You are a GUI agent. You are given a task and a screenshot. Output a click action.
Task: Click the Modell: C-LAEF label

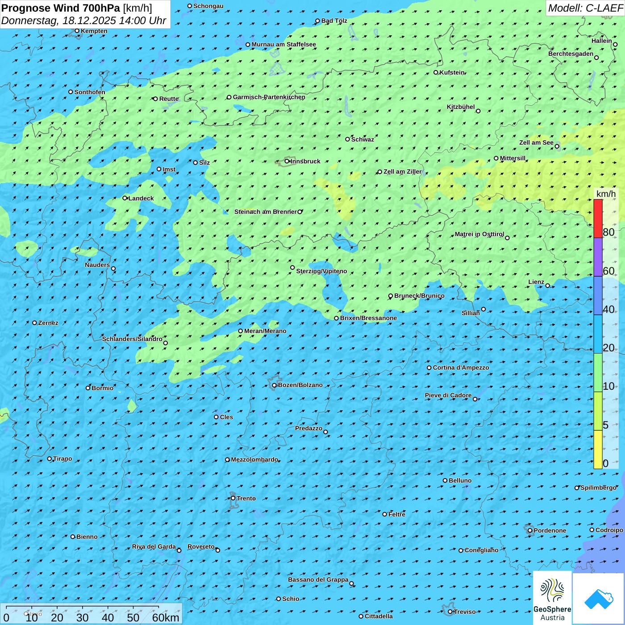coord(585,8)
